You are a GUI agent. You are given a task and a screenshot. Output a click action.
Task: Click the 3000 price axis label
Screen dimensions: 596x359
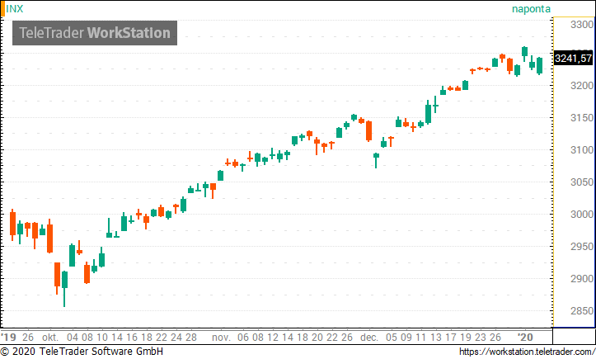point(581,215)
